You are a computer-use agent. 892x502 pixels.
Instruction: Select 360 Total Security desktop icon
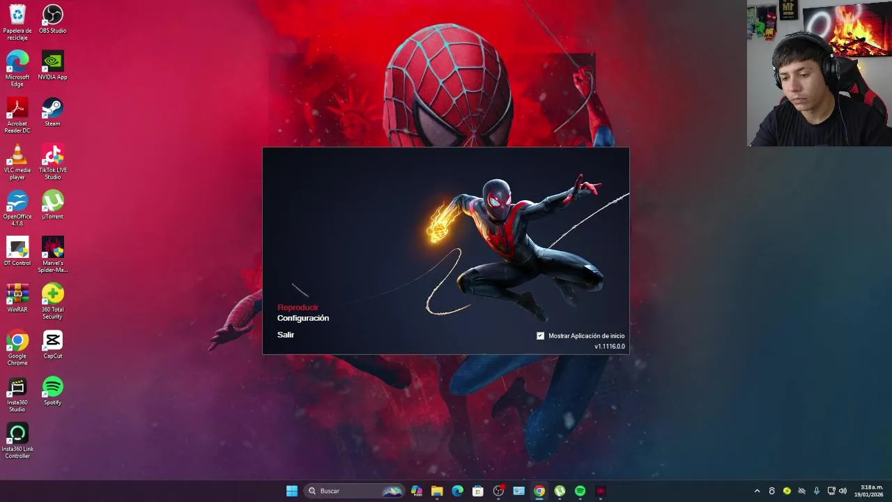[53, 301]
